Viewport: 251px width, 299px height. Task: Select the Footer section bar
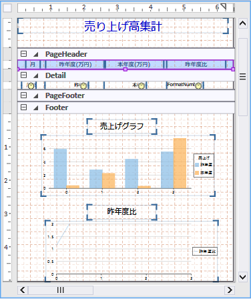126,107
